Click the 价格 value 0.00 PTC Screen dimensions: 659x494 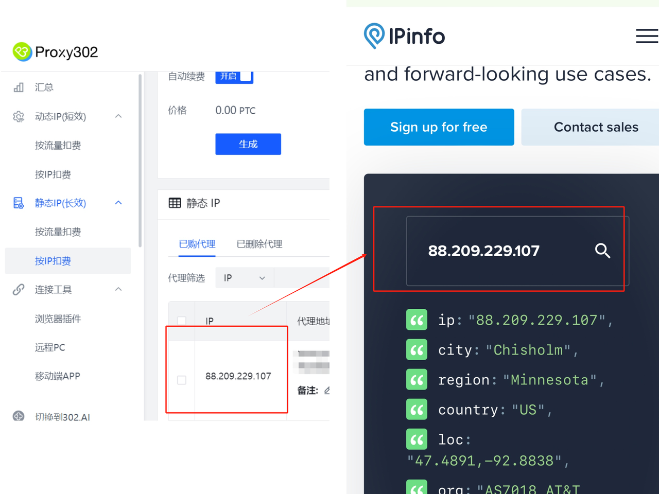pyautogui.click(x=235, y=110)
